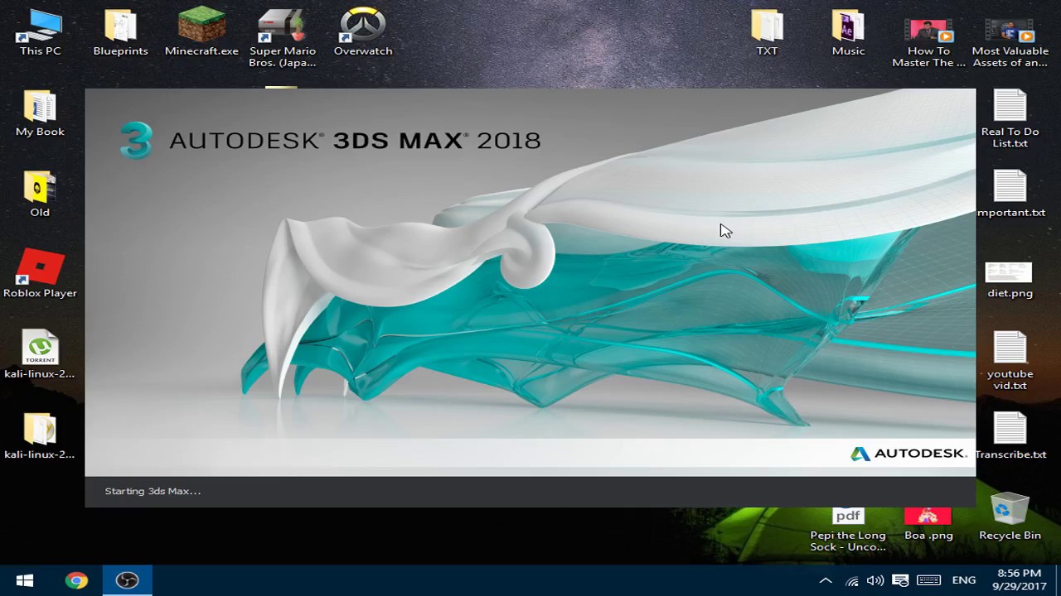Viewport: 1061px width, 596px height.
Task: Select the Music folder icon
Action: click(848, 32)
